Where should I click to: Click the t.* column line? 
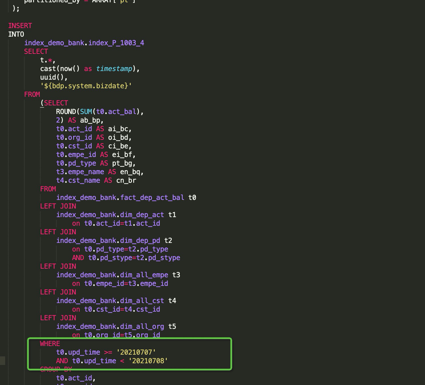click(x=48, y=60)
